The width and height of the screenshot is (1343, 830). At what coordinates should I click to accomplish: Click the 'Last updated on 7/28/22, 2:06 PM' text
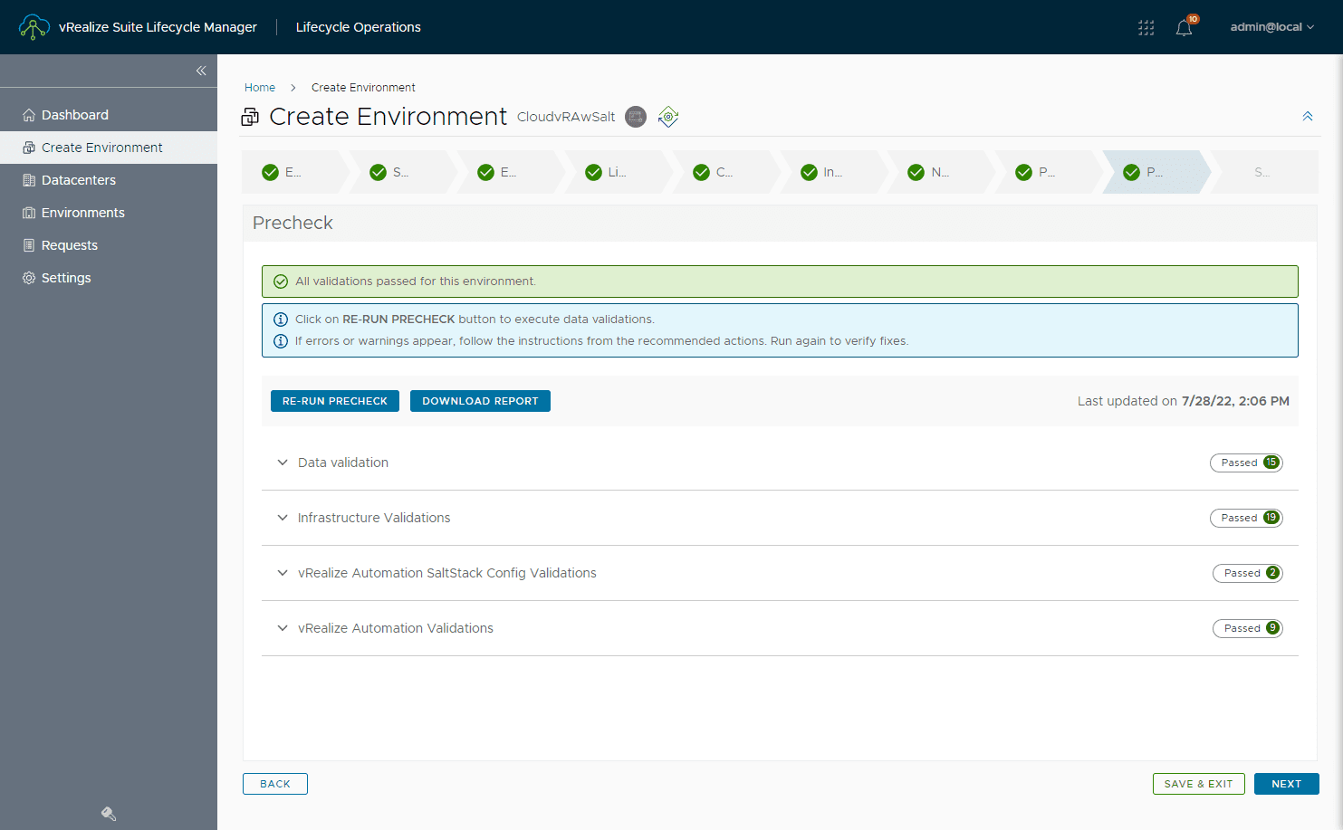(1184, 401)
